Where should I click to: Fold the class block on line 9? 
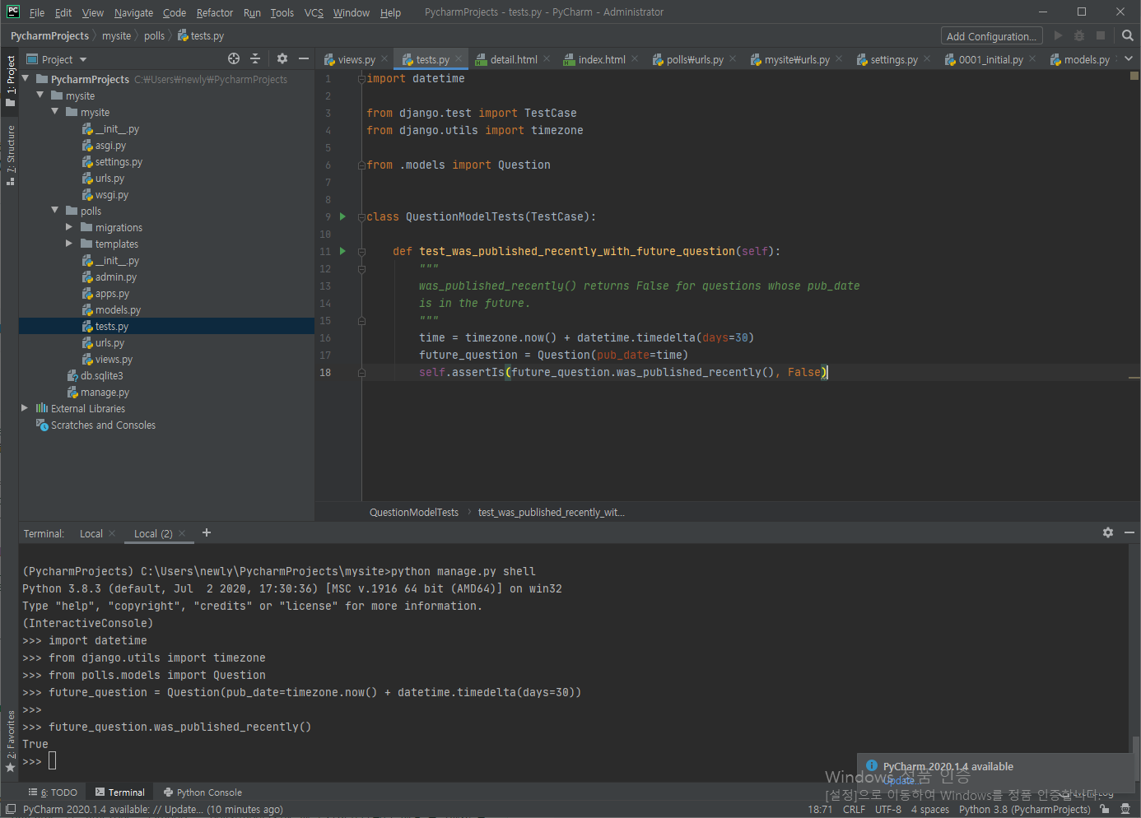(361, 217)
